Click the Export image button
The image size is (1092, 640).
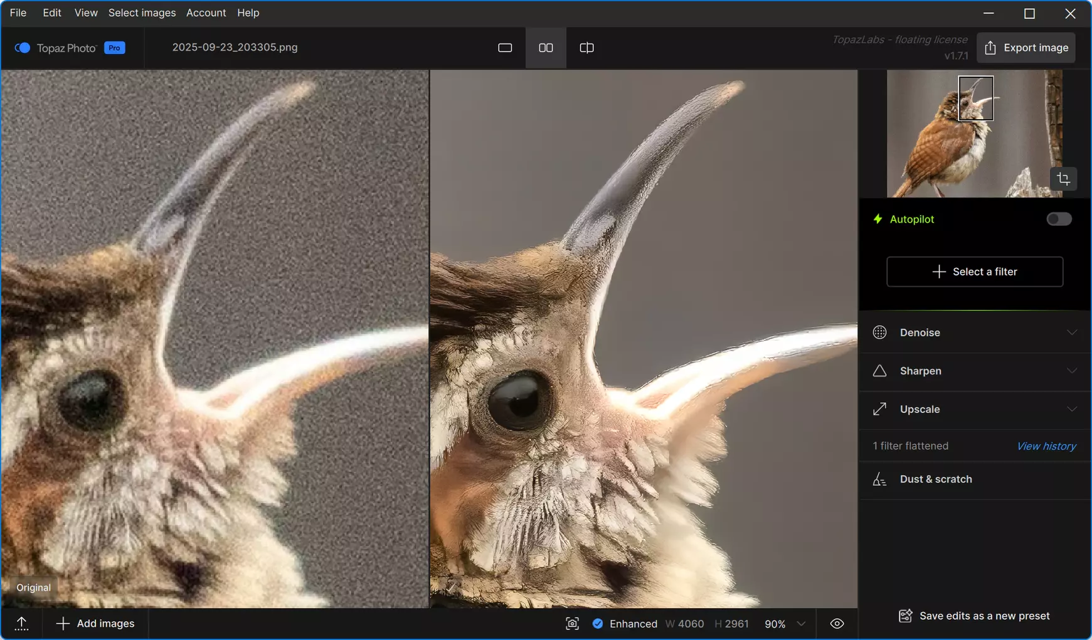tap(1026, 48)
